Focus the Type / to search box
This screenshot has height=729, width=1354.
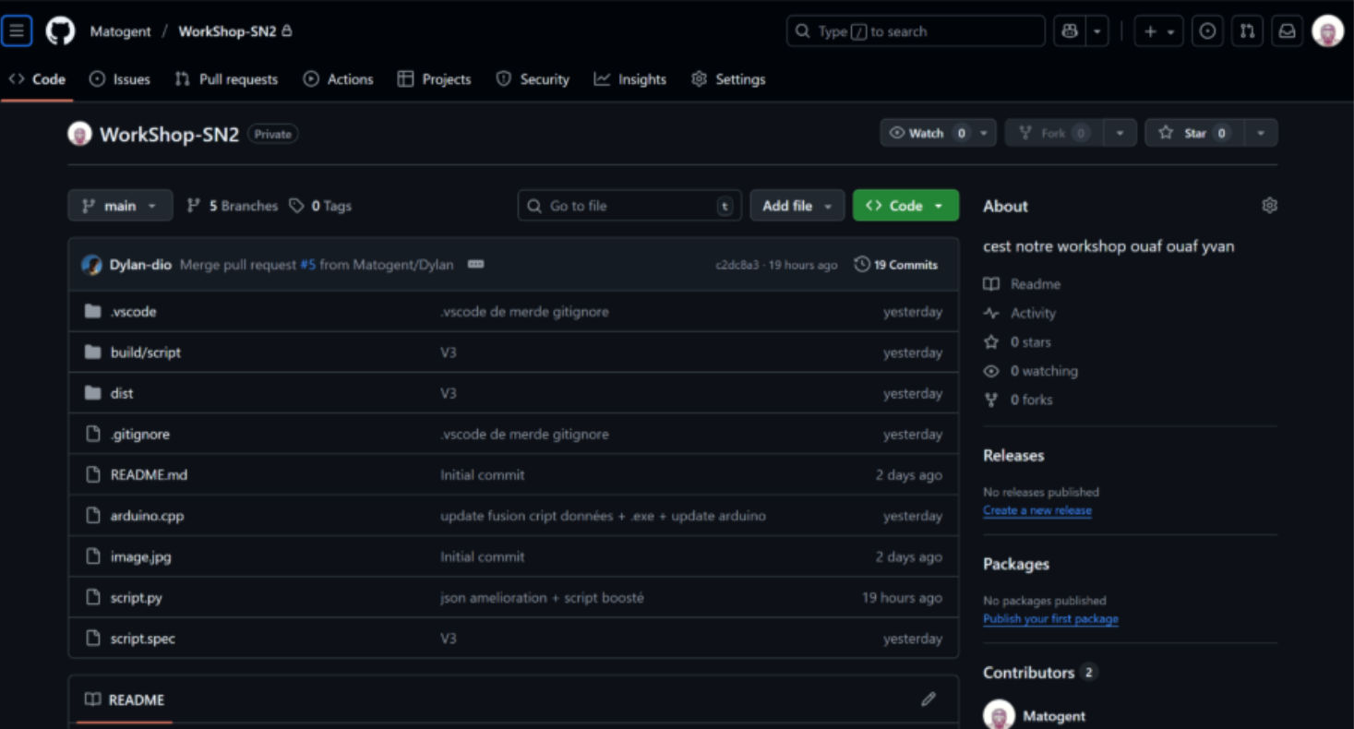pyautogui.click(x=916, y=31)
